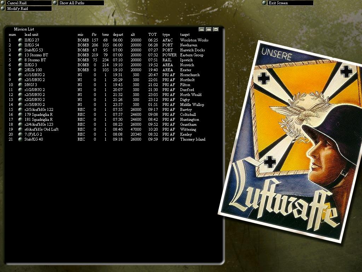The image size is (362, 272).
Task: Click target Newhaven
Action: click(189, 45)
